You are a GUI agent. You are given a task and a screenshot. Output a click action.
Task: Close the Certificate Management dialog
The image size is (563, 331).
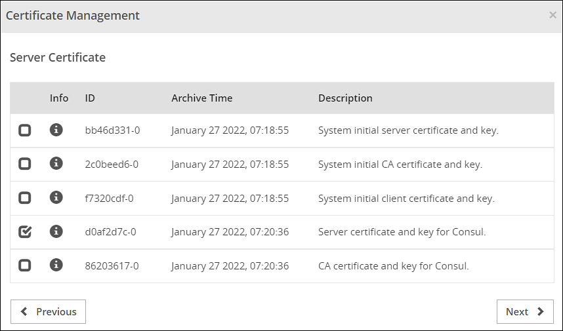point(553,15)
